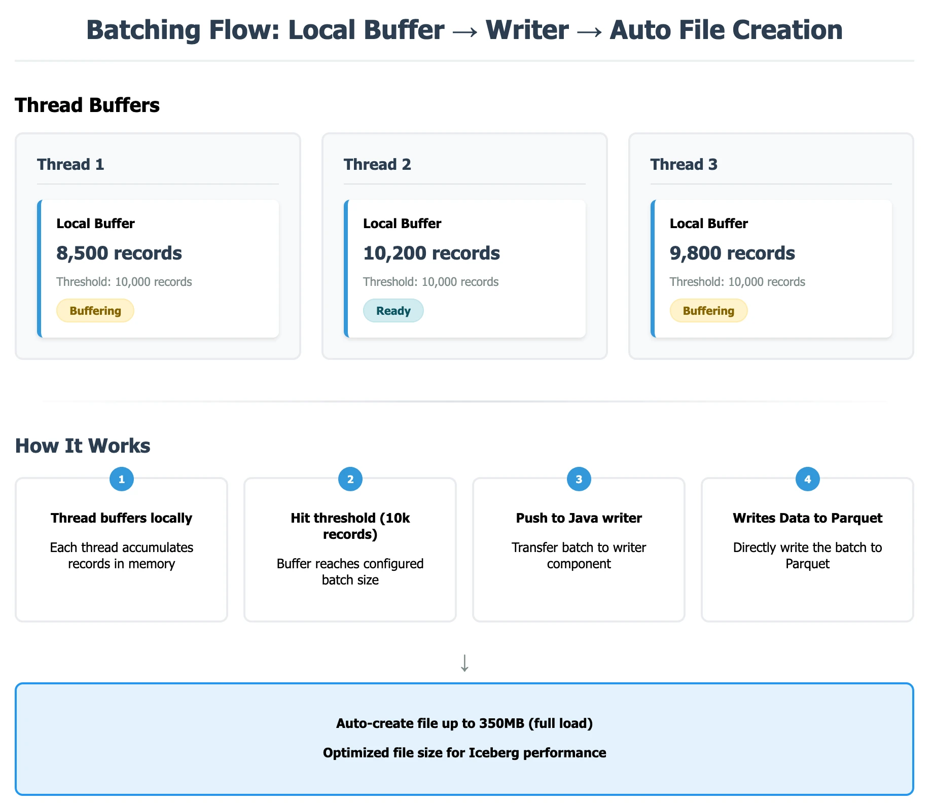Viewport: 932px width, 806px height.
Task: Select the Thread 2 header label
Action: pos(377,164)
